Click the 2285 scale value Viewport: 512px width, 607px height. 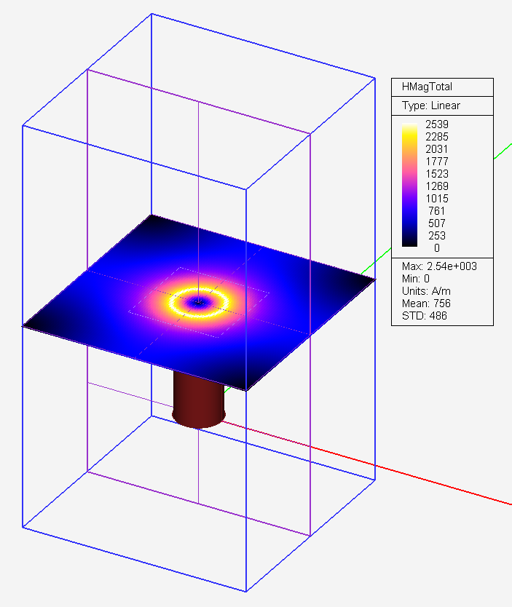pyautogui.click(x=437, y=137)
